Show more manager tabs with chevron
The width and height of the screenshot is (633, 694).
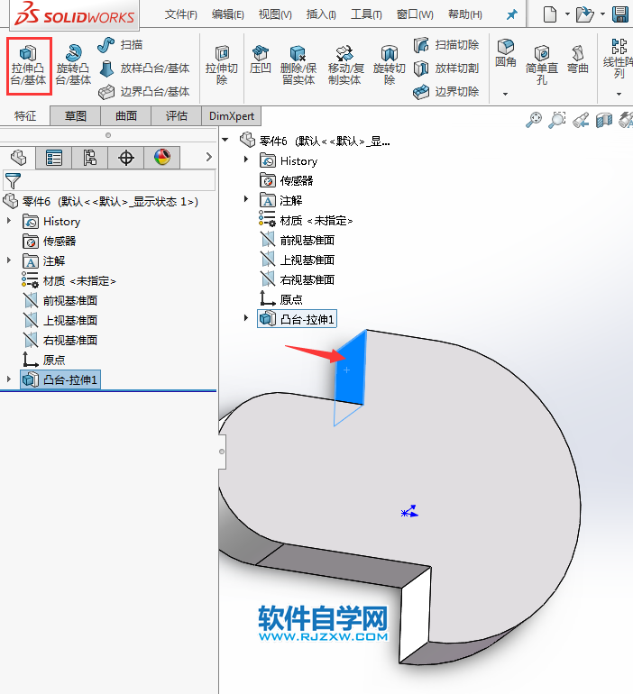point(209,157)
